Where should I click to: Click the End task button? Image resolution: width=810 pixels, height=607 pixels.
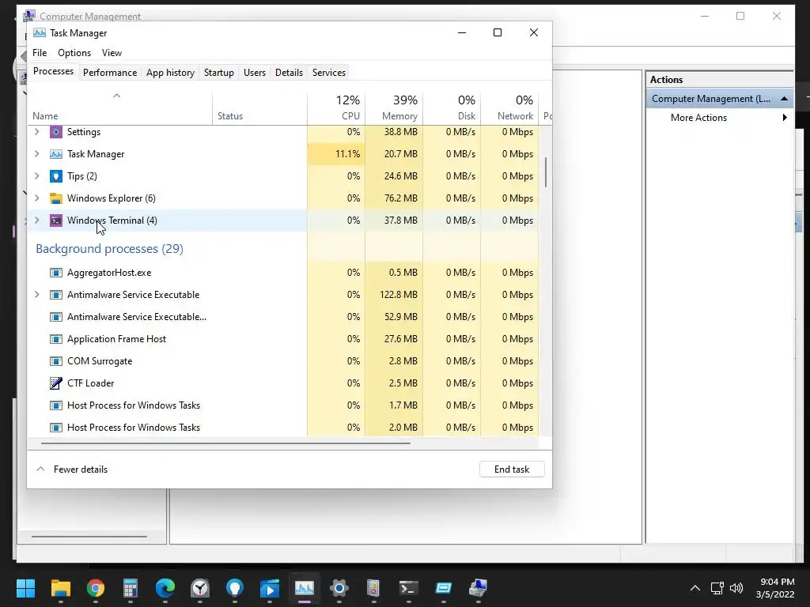[512, 469]
